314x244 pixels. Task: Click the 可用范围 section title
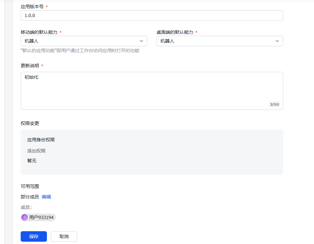(x=30, y=186)
